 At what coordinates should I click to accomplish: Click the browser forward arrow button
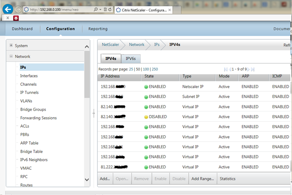click(x=18, y=9)
